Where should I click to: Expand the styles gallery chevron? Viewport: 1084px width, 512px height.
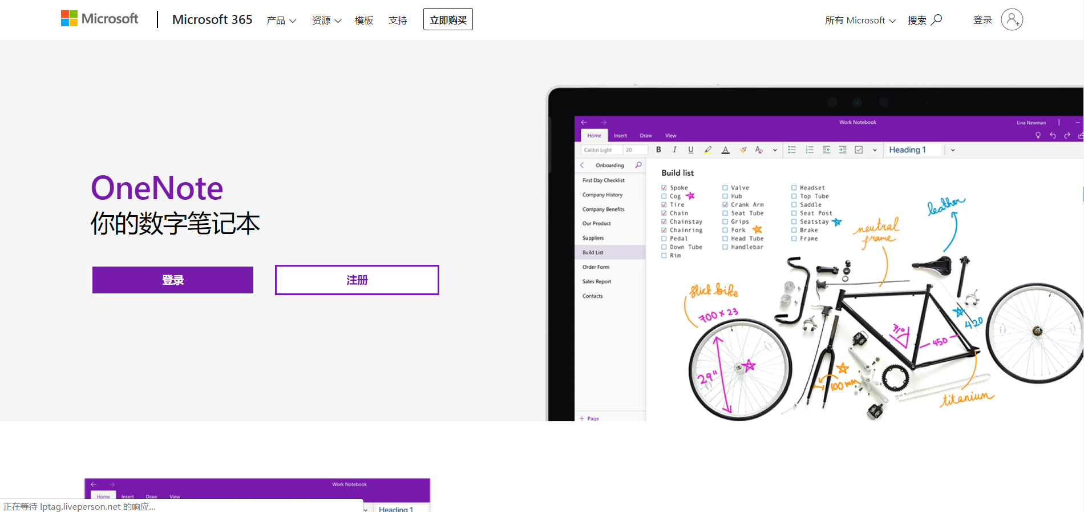click(953, 150)
